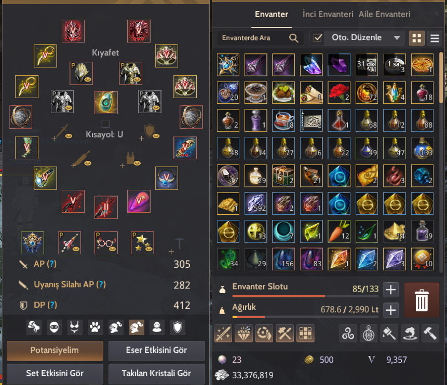Viewport: 447px width, 385px height.
Task: Click the trash can delete icon
Action: tap(422, 300)
